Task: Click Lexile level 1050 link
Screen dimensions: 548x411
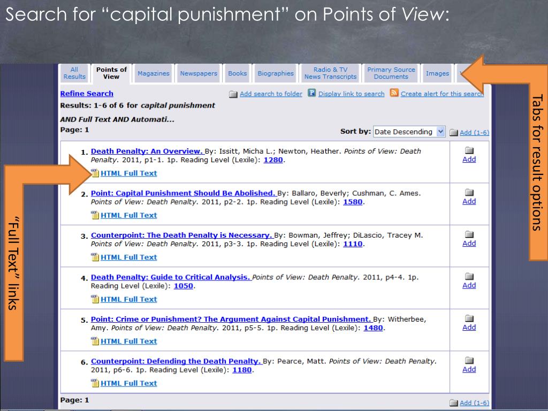Action: click(x=184, y=286)
